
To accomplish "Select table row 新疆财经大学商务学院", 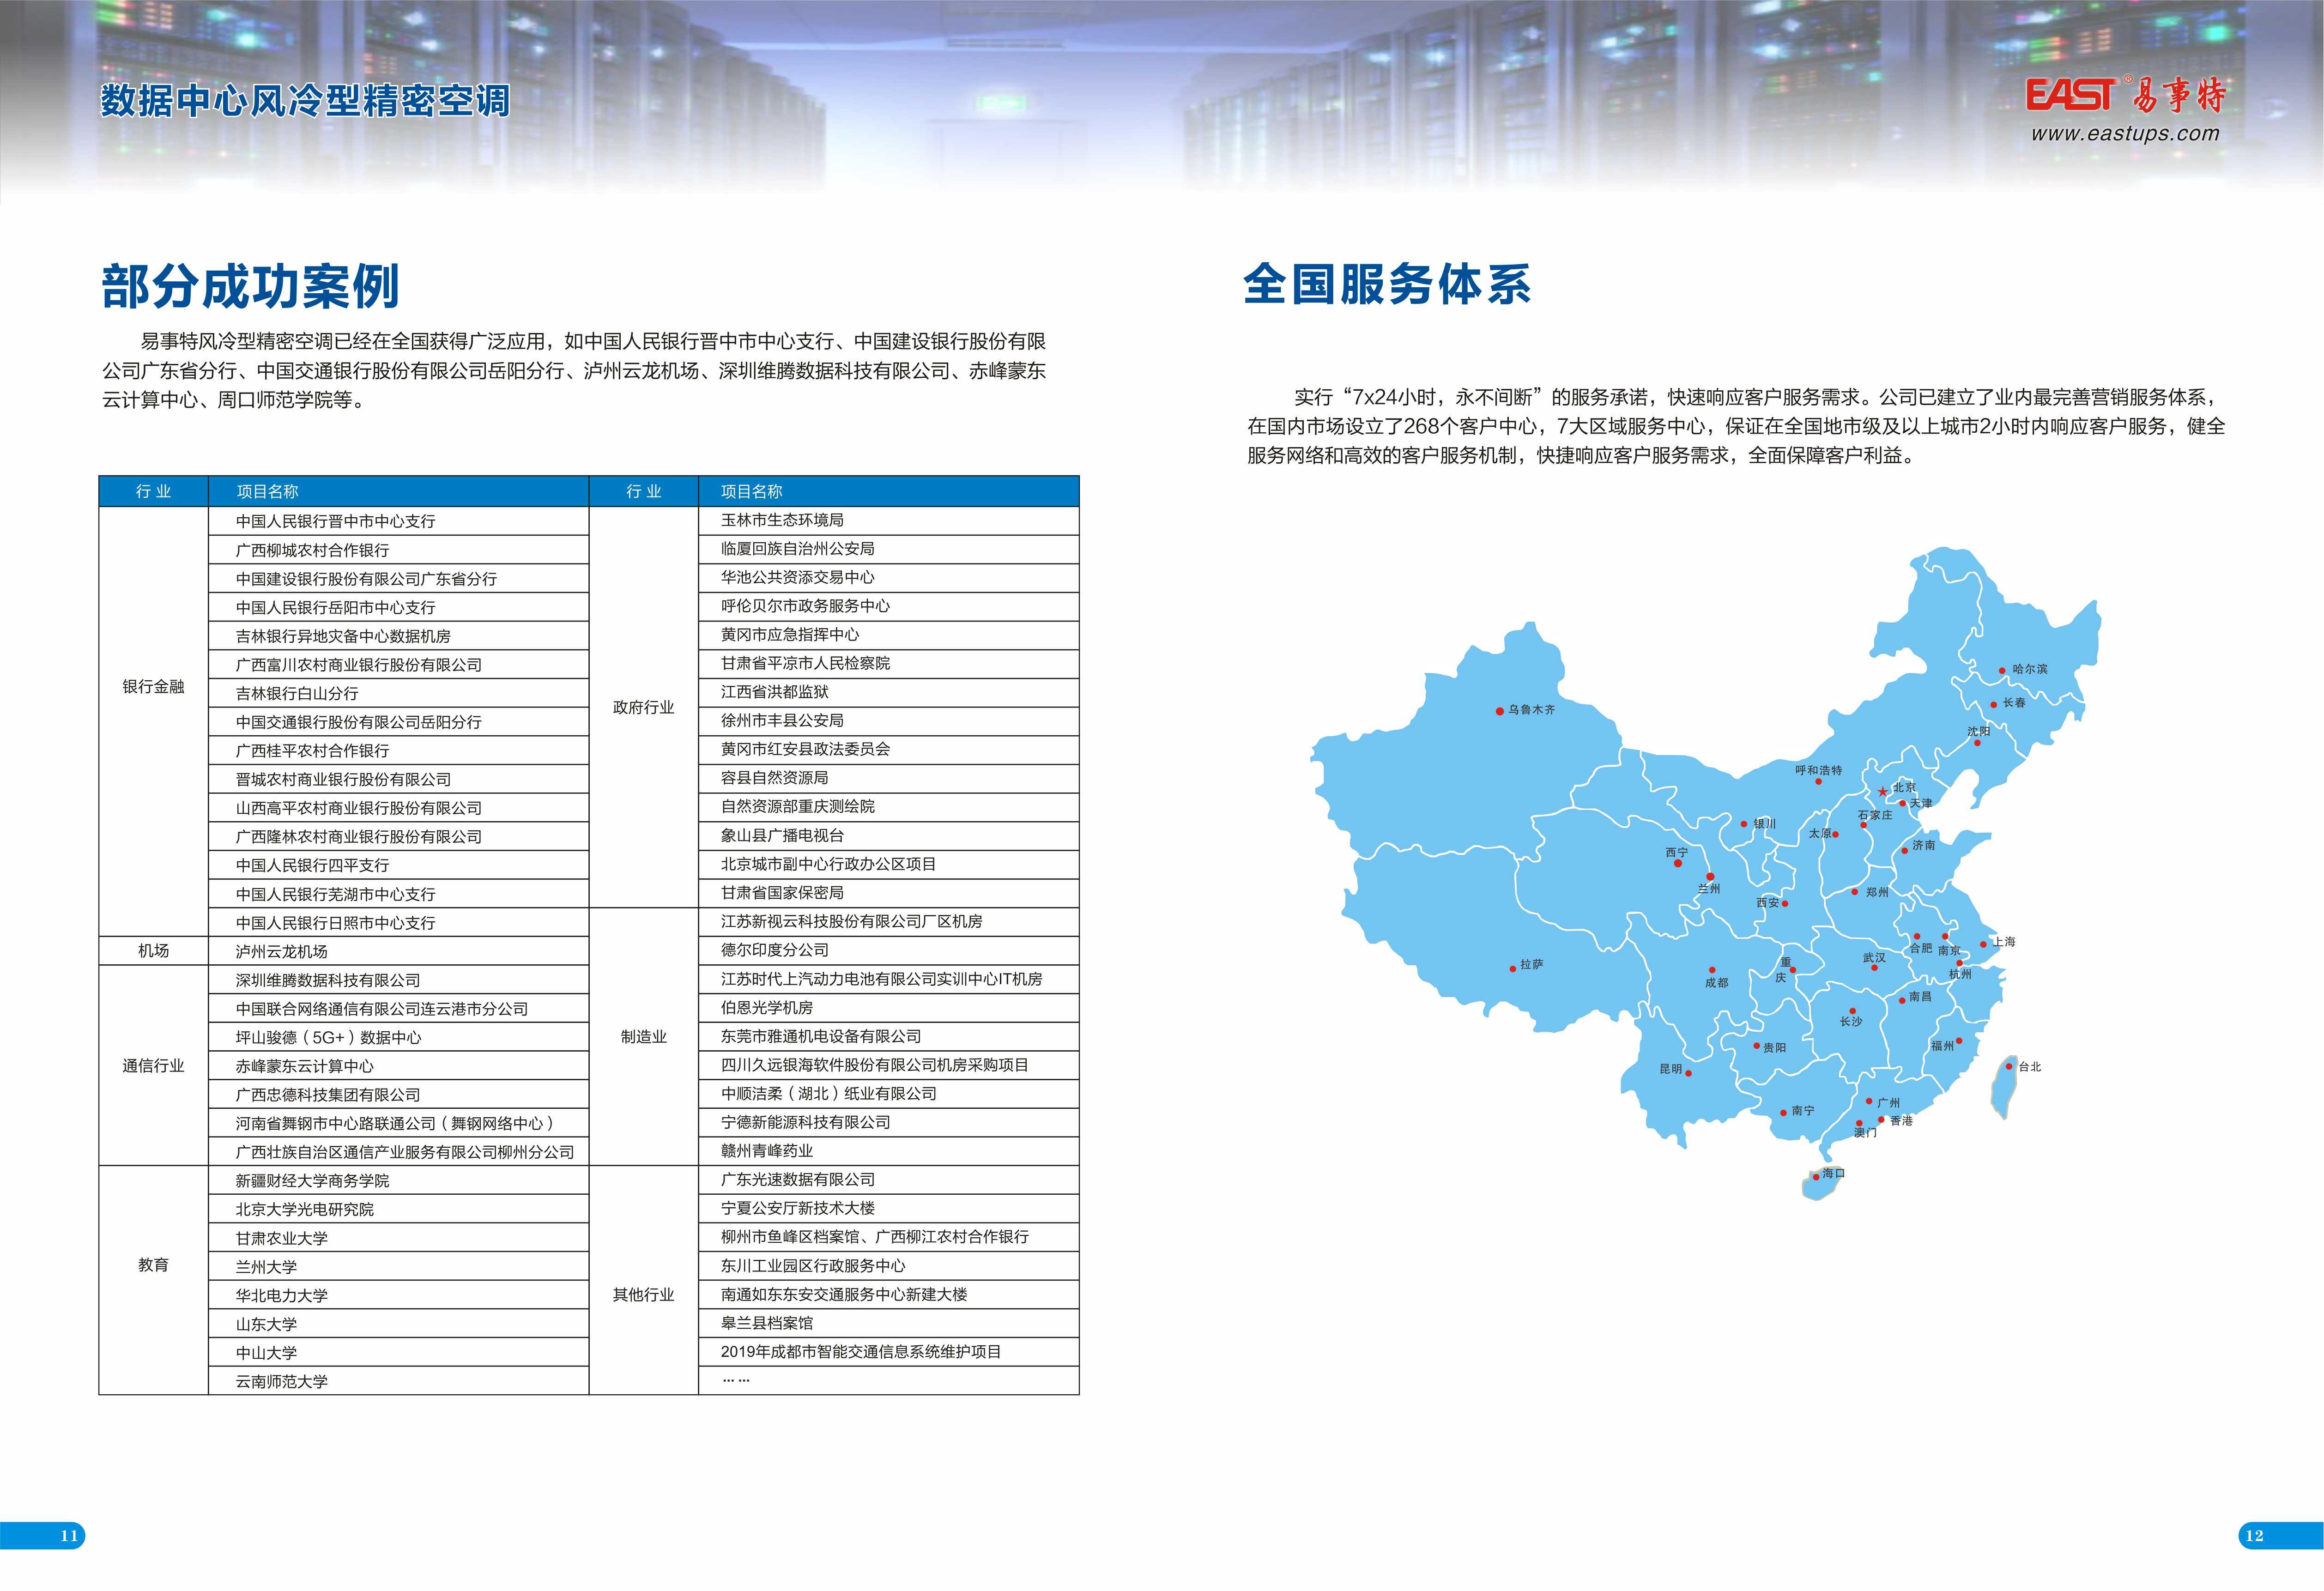I will (x=398, y=1180).
